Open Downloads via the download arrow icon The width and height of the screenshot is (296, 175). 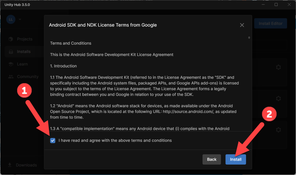tap(10, 165)
